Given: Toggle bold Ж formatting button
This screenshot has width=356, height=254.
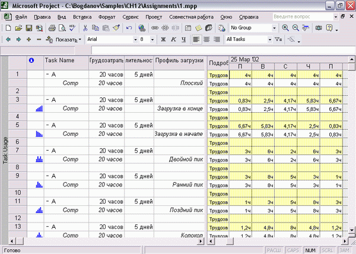Looking at the screenshot, I should (x=163, y=40).
